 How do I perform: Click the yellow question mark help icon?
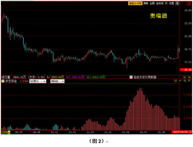point(3,81)
